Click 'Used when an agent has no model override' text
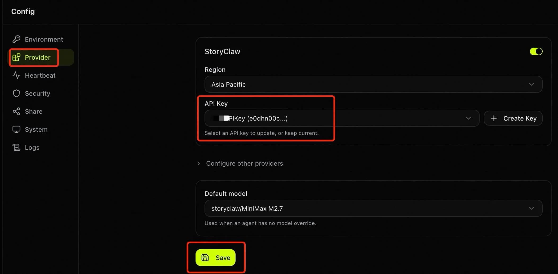Image resolution: width=558 pixels, height=274 pixels. tap(260, 223)
